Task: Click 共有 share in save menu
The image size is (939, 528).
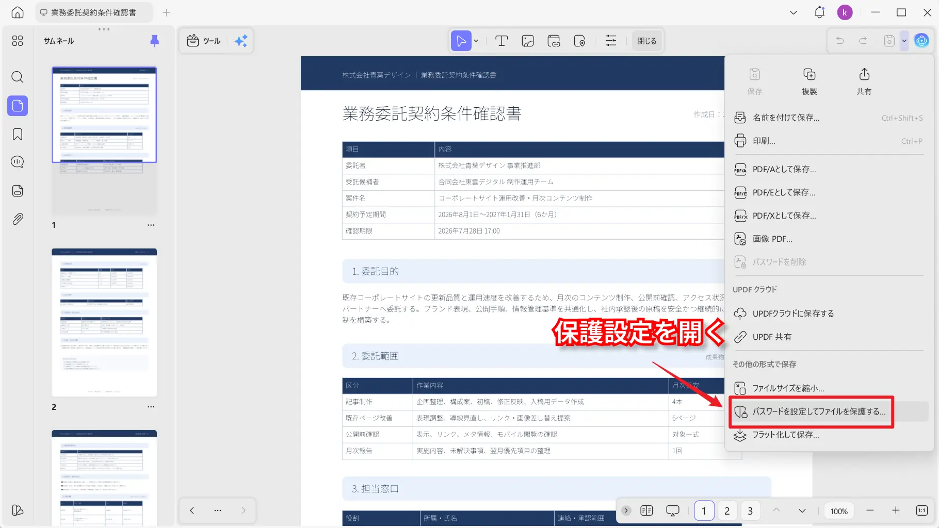Action: click(864, 81)
